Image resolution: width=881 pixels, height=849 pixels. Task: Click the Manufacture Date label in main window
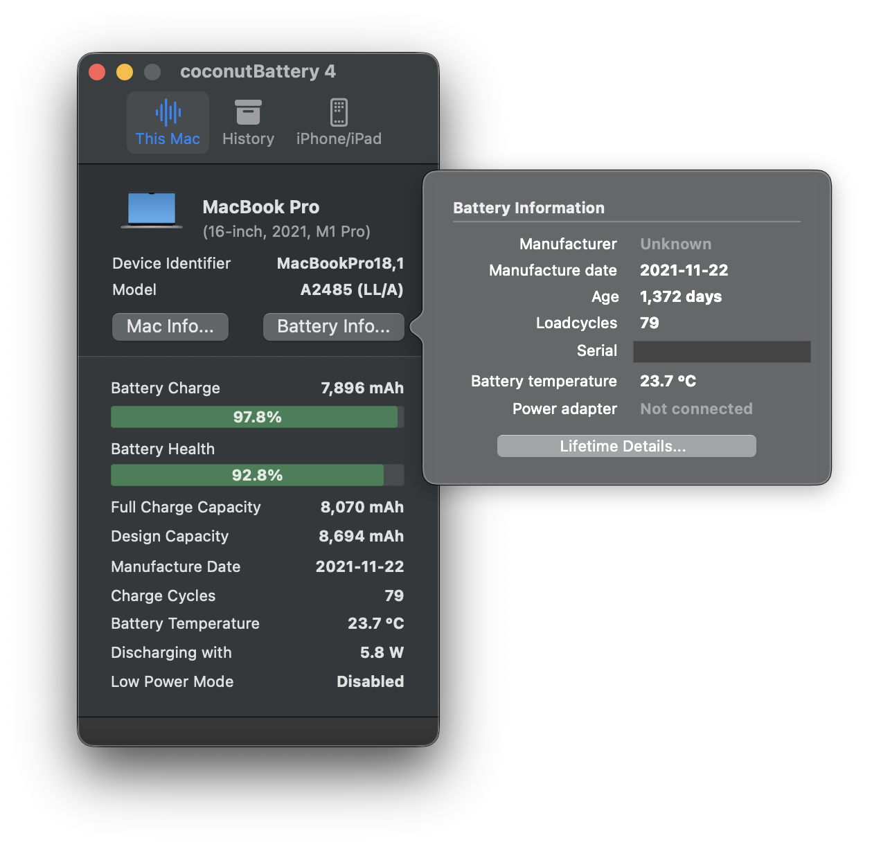pyautogui.click(x=176, y=566)
